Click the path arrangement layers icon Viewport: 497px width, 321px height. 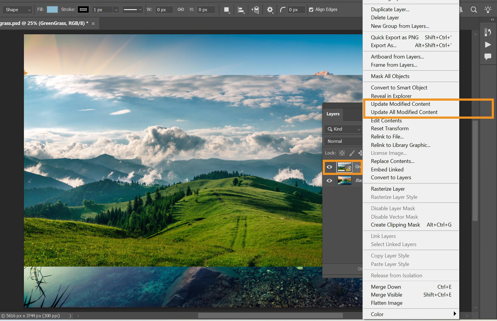point(255,10)
